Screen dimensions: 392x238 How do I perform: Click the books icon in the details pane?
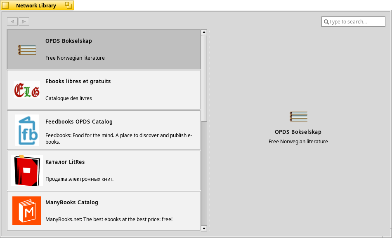click(x=298, y=117)
